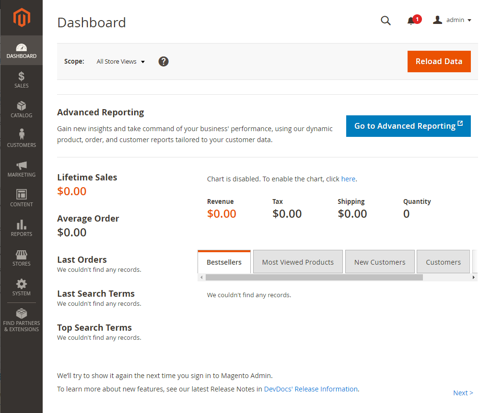Open the Reports bar chart icon
The width and height of the screenshot is (491, 413).
click(22, 225)
